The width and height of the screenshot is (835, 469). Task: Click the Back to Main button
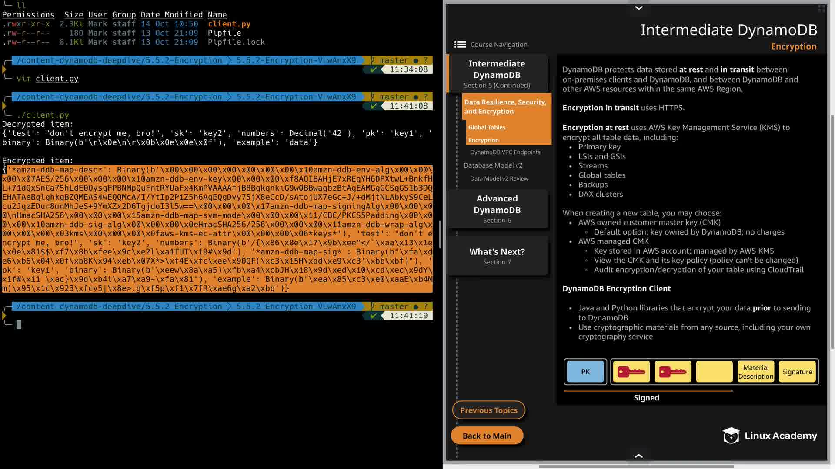487,436
